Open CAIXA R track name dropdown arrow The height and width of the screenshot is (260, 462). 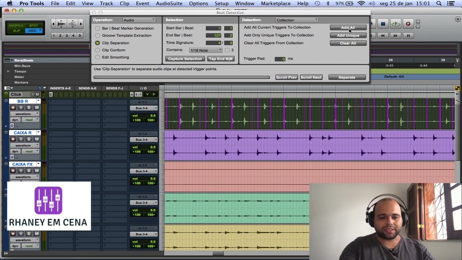pyautogui.click(x=38, y=133)
